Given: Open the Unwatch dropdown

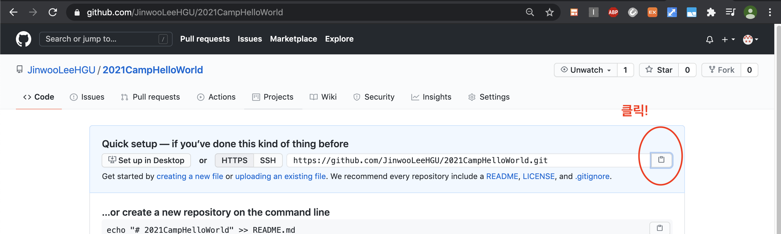Looking at the screenshot, I should [x=586, y=70].
